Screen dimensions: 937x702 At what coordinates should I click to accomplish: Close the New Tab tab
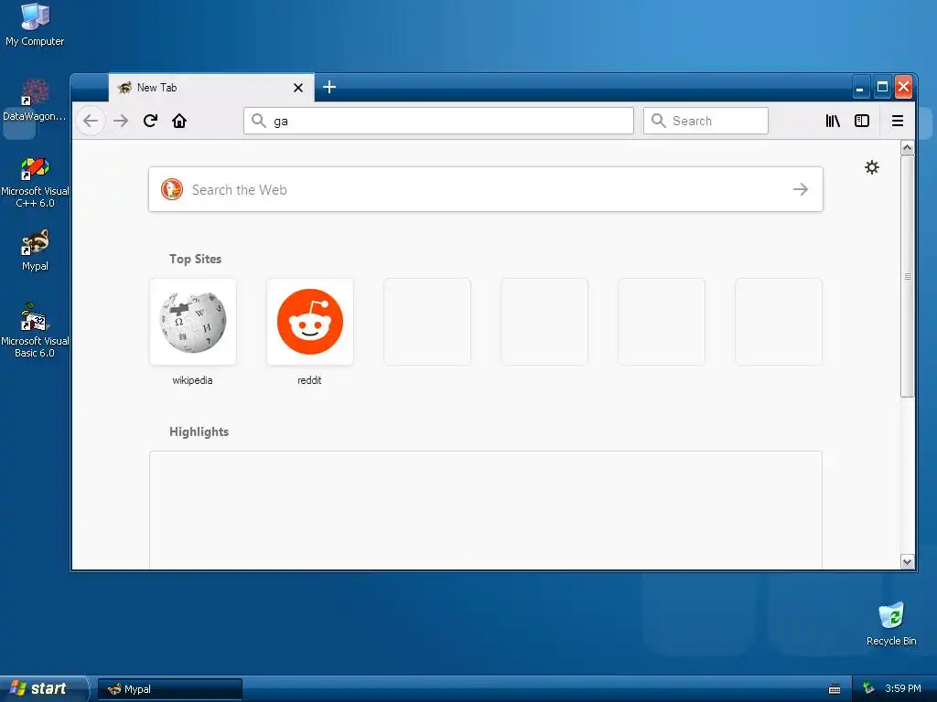coord(298,88)
